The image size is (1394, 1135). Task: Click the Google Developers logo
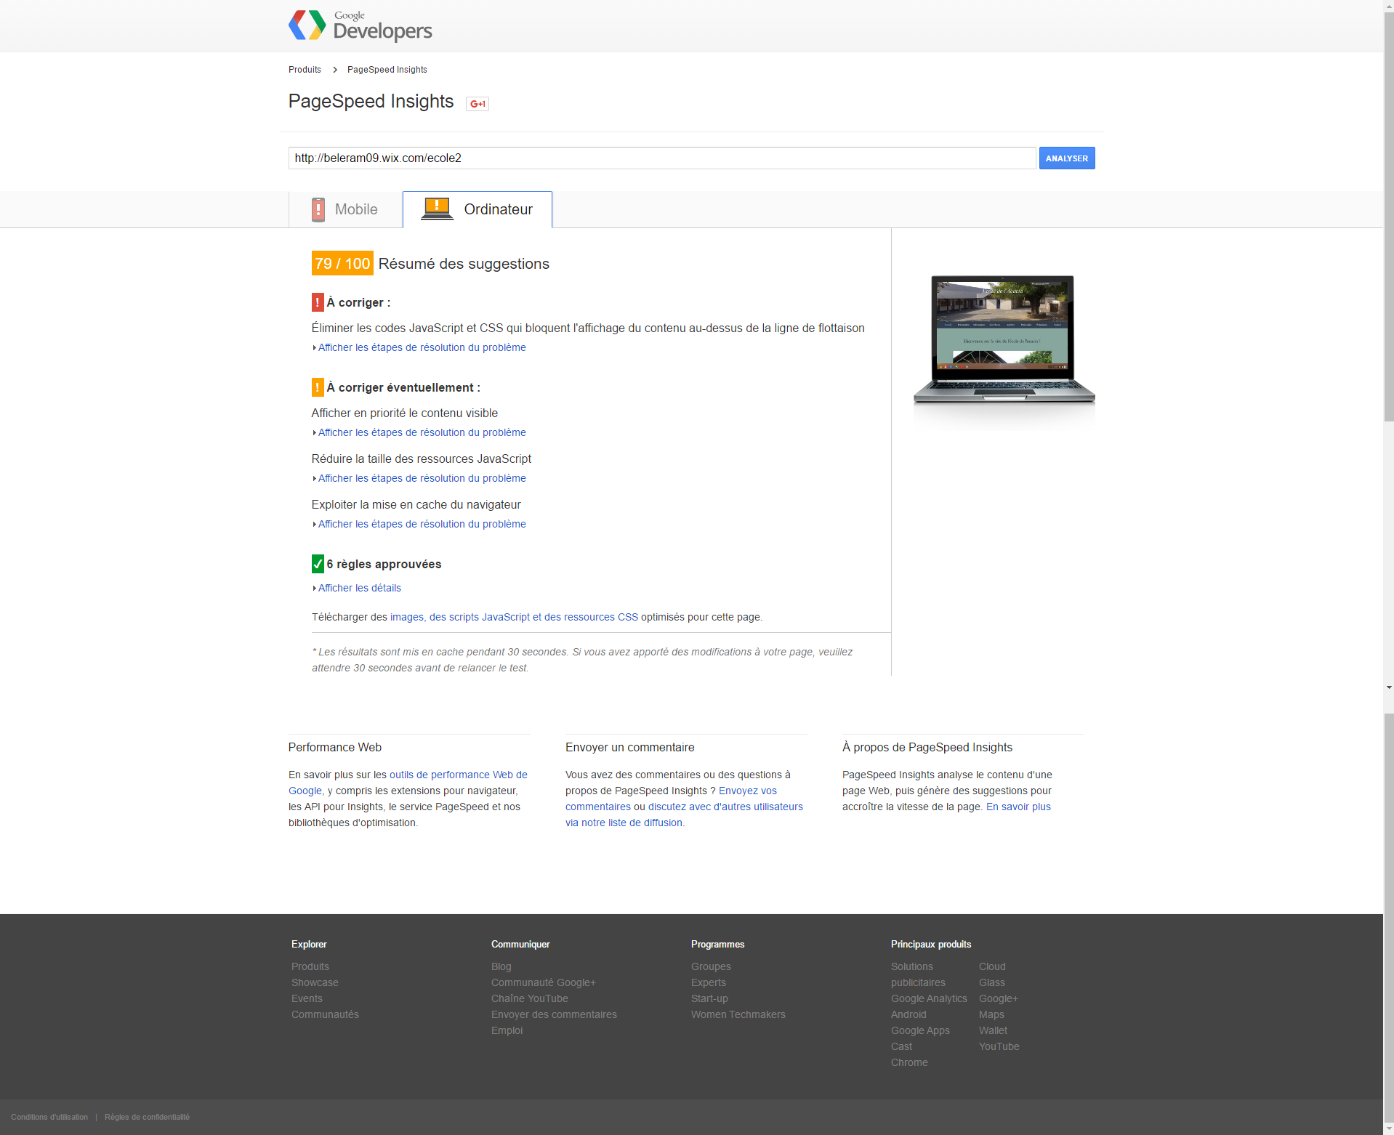coord(360,25)
